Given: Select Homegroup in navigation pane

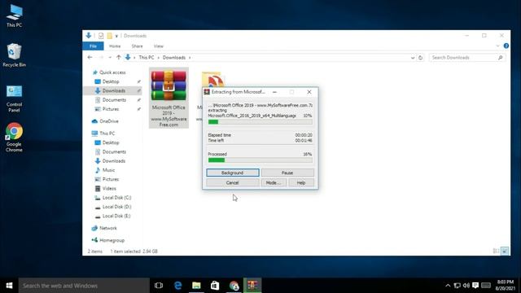Looking at the screenshot, I should (x=112, y=240).
